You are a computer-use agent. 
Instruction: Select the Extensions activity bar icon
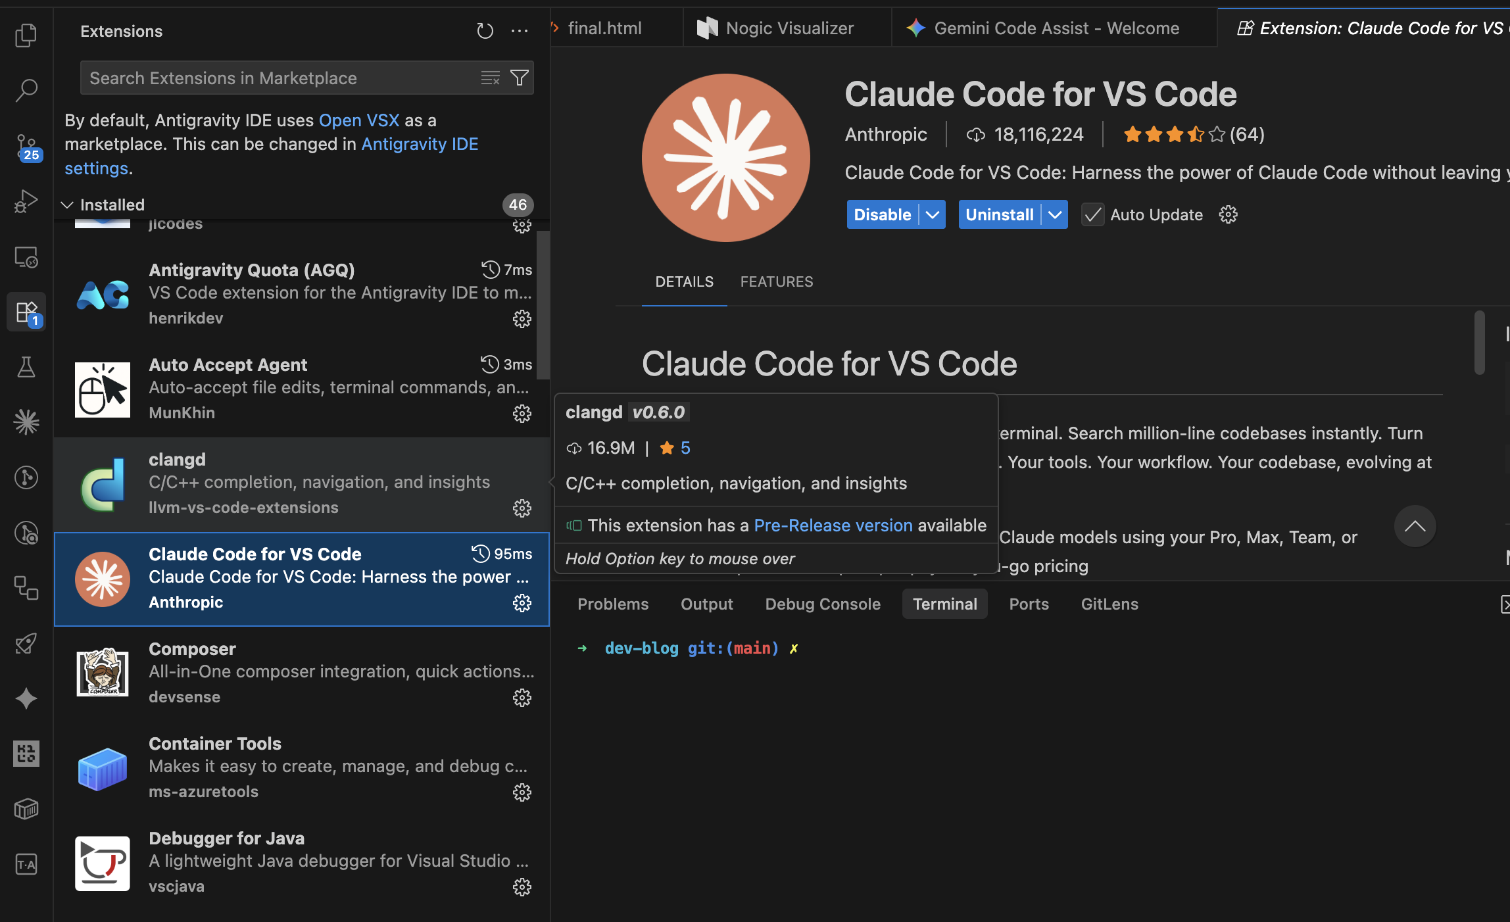tap(26, 312)
